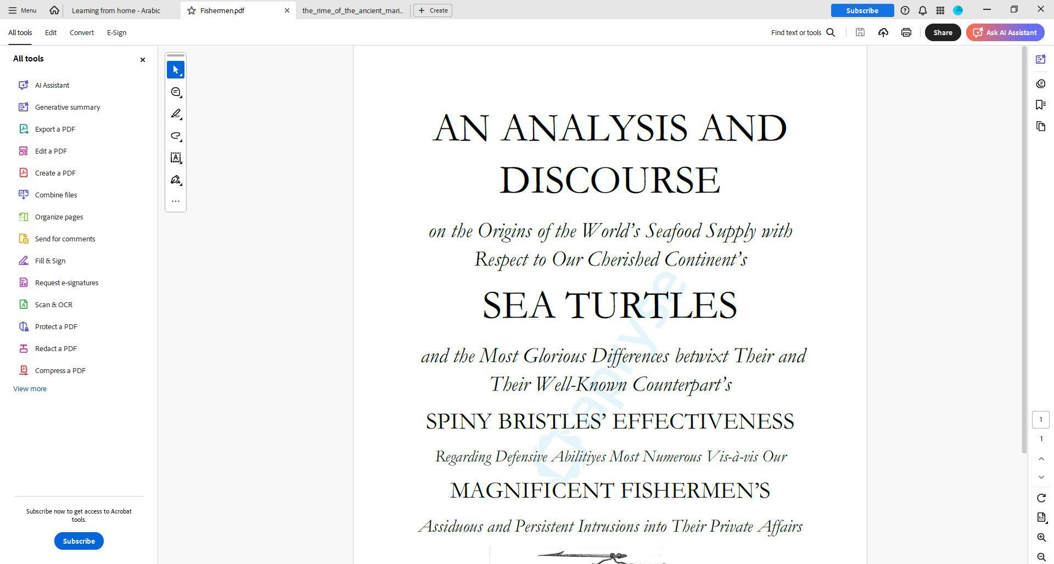This screenshot has width=1054, height=564.
Task: Select the freehand draw loop tool
Action: pos(176,136)
